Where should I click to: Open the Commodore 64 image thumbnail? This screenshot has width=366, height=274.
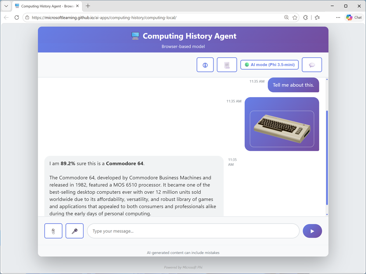[282, 129]
